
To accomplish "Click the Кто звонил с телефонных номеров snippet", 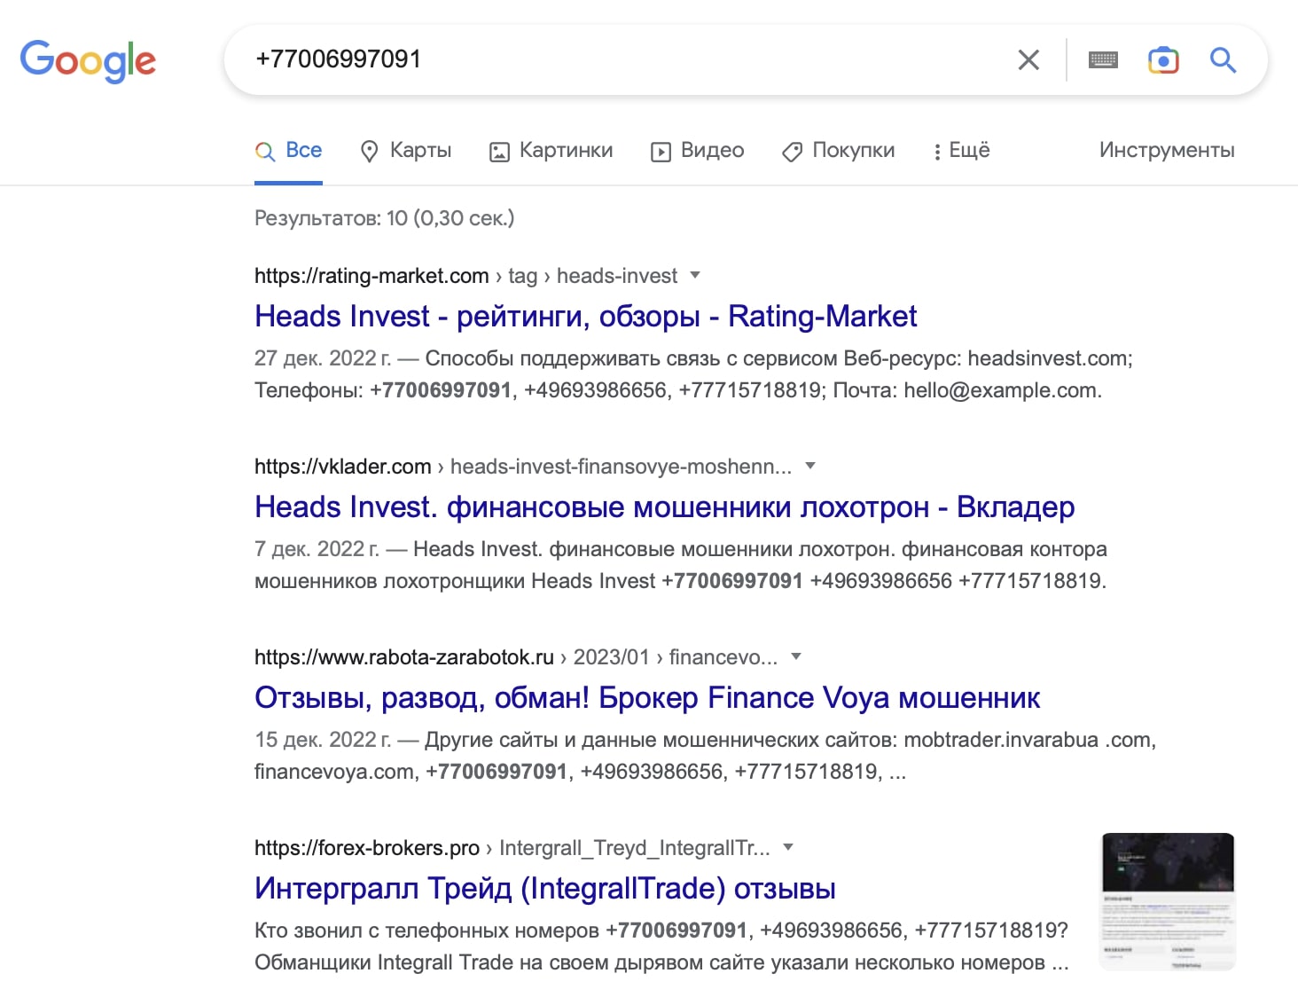I will (x=661, y=946).
